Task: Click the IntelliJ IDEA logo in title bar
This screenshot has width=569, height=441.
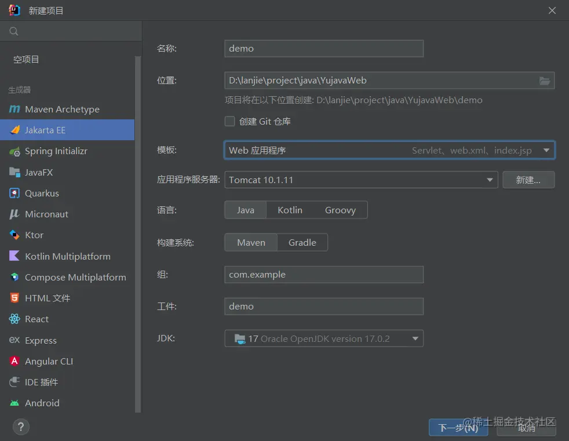Action: click(x=14, y=10)
